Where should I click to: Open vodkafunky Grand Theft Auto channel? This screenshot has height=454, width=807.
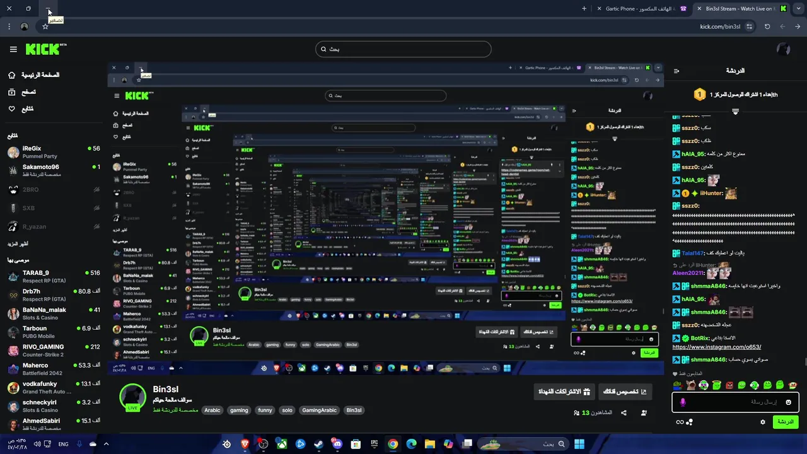[x=53, y=387]
